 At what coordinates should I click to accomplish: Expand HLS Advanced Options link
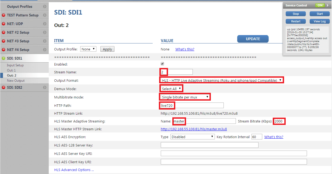point(74,170)
